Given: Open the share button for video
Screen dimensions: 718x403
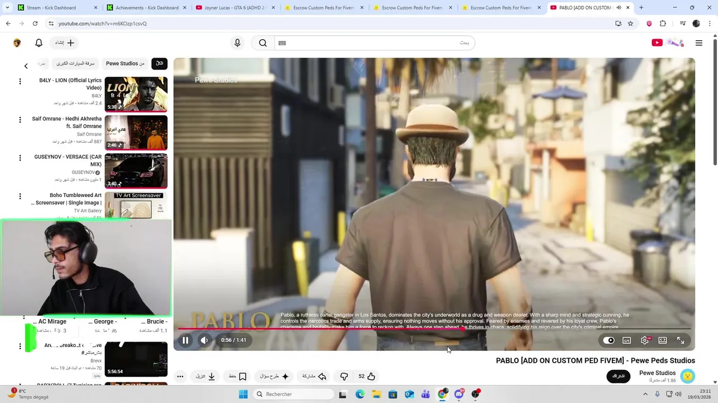Looking at the screenshot, I should click(x=314, y=377).
